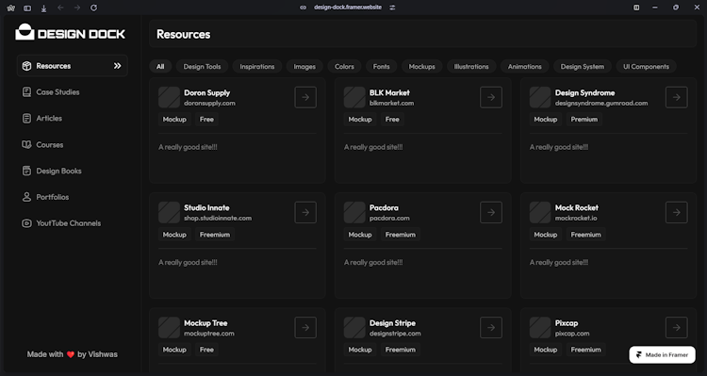Select the Design Tools filter

(202, 66)
